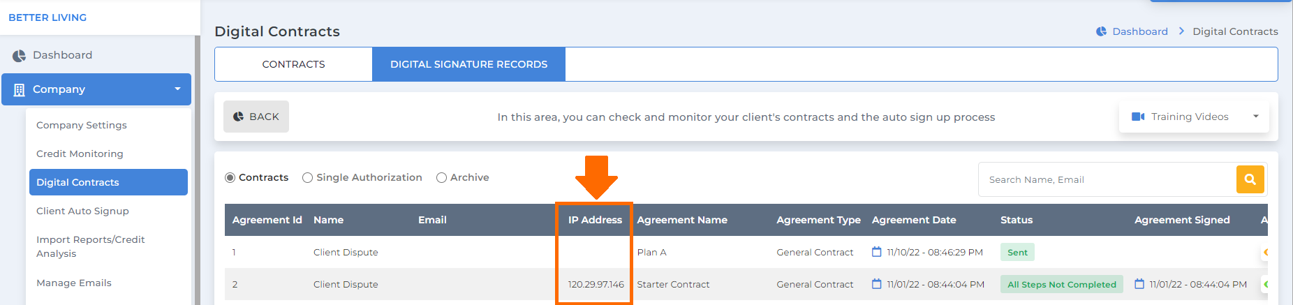Open Credit Monitoring in the sidebar
This screenshot has height=305, width=1293.
[80, 154]
